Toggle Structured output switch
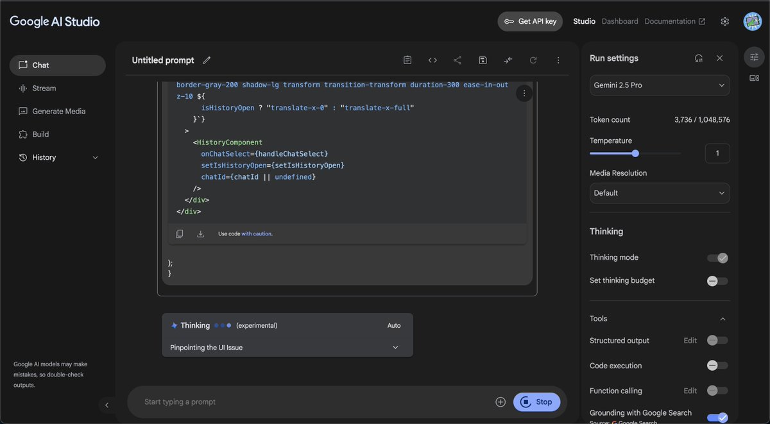The image size is (770, 424). coord(717,341)
